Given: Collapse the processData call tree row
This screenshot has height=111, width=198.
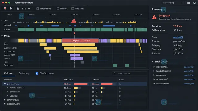Looking at the screenshot, I should (5, 84).
